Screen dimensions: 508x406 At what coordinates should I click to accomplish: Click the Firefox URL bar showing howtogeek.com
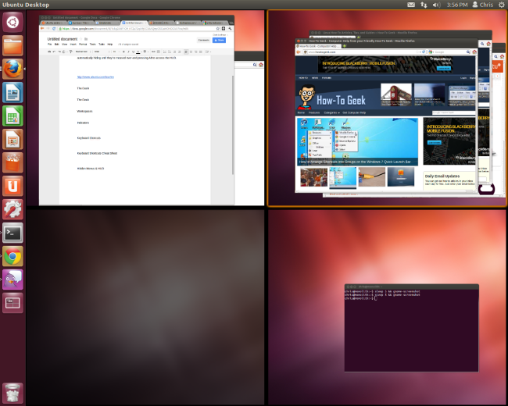pyautogui.click(x=364, y=52)
